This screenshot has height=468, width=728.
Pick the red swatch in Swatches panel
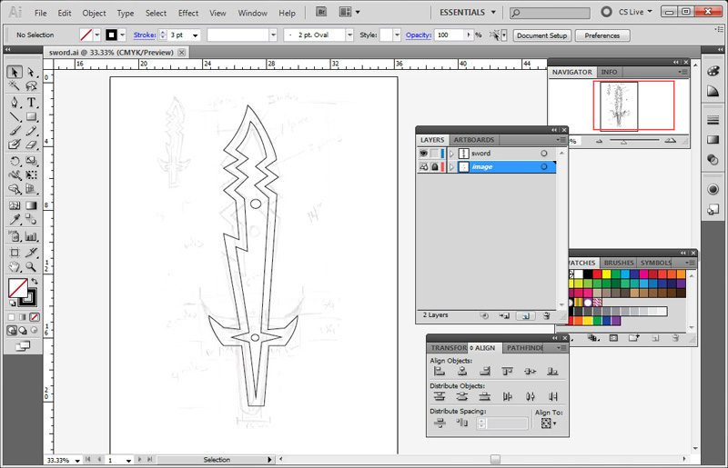tap(597, 274)
